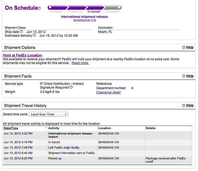Click the Help link in Shipment Options
This screenshot has height=171, width=199.
[x=190, y=47]
